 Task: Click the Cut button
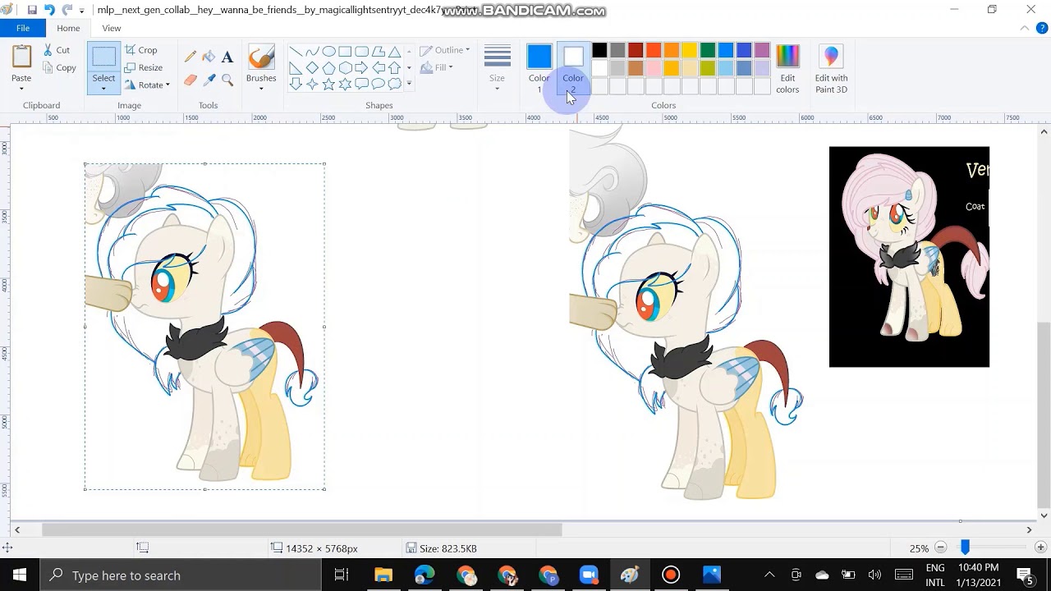(x=57, y=50)
